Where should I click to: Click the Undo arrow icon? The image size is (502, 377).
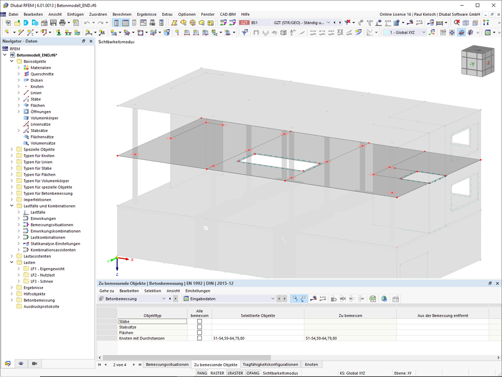click(x=87, y=23)
